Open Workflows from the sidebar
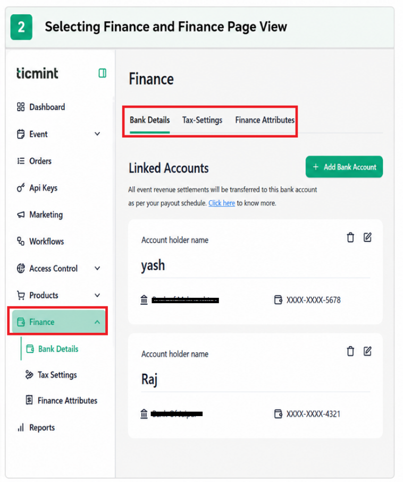Screen dimensions: 403x482 coord(40,242)
